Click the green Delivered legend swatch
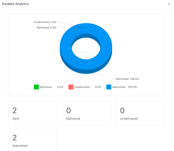174x151 pixels. [36, 87]
